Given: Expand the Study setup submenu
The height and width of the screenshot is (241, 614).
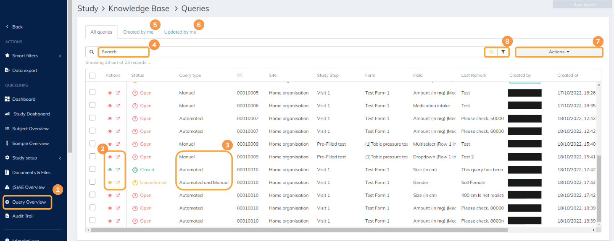Looking at the screenshot, I should 32,158.
